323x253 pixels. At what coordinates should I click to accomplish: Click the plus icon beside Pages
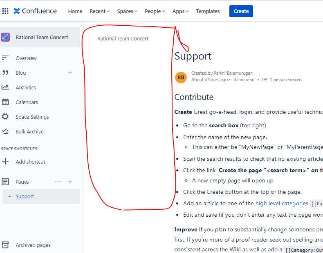tap(70, 182)
